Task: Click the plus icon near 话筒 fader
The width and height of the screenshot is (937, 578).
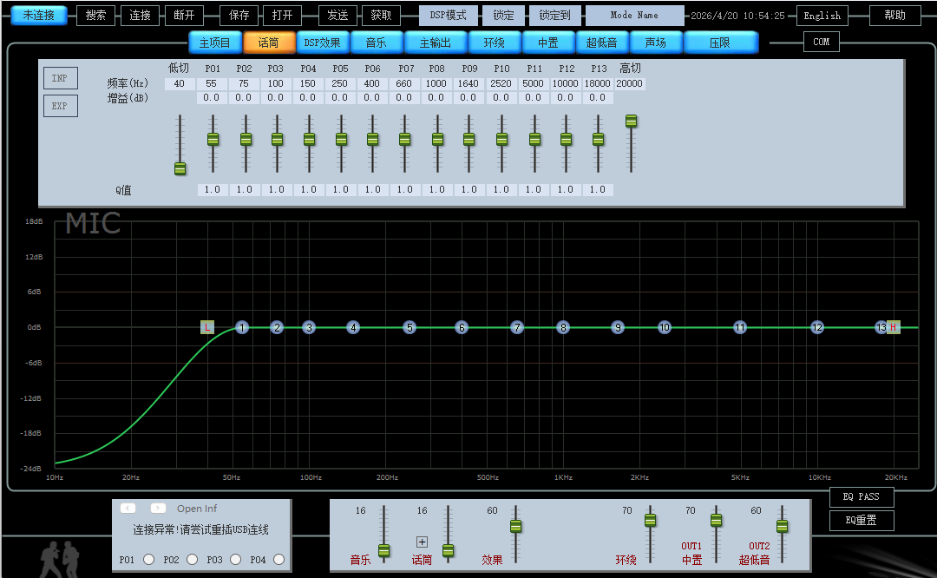Action: [423, 542]
